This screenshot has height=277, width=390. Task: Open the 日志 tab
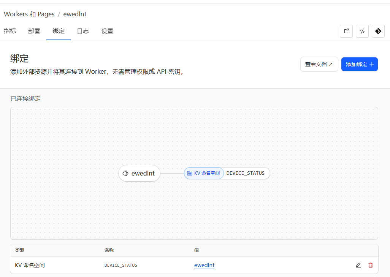(x=83, y=31)
